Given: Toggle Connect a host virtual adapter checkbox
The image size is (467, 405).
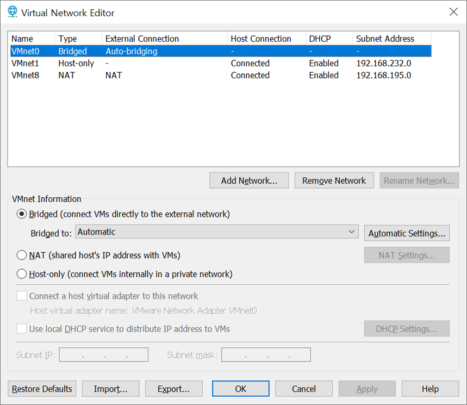Looking at the screenshot, I should [x=21, y=296].
